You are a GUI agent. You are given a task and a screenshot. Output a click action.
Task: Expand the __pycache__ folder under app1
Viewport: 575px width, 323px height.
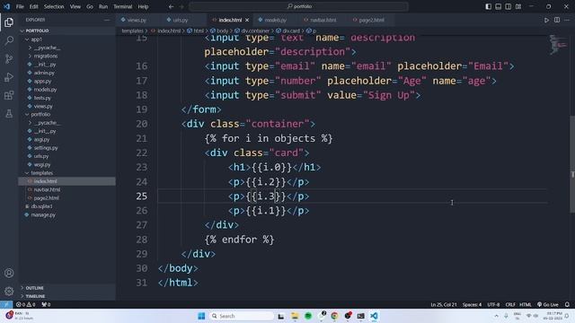click(x=67, y=48)
